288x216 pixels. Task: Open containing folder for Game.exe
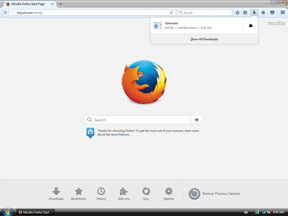tap(251, 25)
